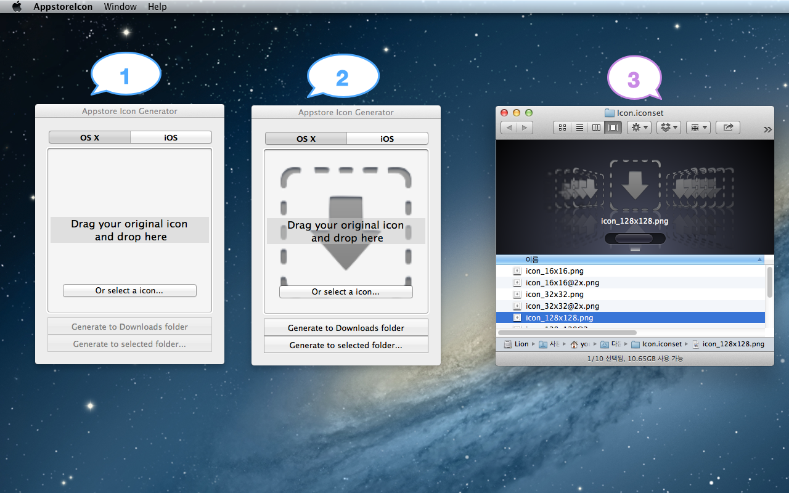Open the item arrangement dropdown in Finder
The image size is (789, 493).
click(698, 128)
